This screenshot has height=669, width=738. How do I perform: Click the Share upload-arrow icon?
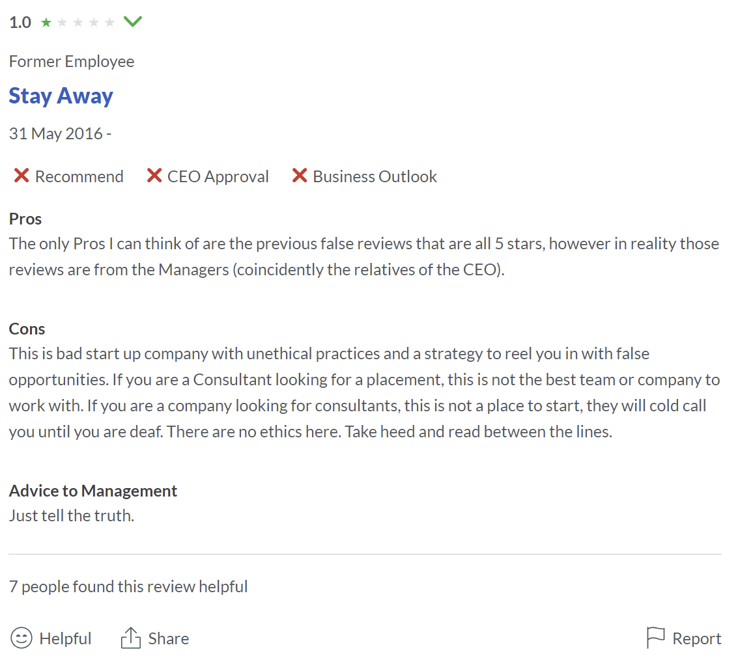tap(131, 638)
